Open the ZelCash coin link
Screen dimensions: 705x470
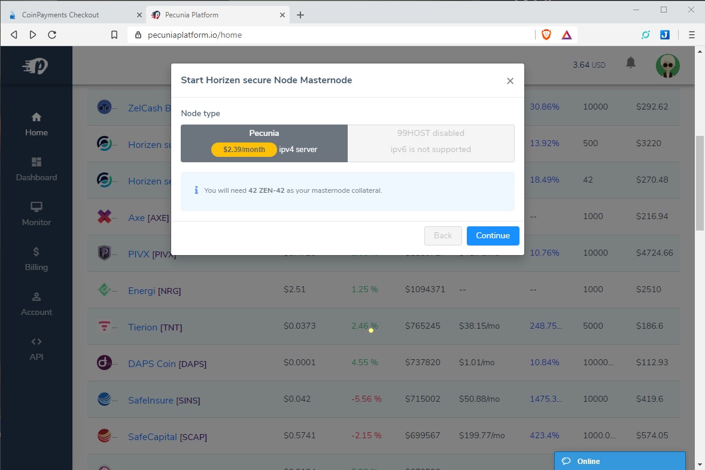pos(149,108)
